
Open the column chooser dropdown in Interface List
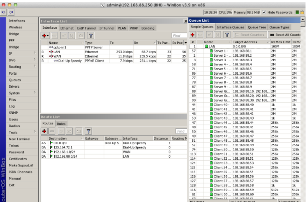(185, 43)
